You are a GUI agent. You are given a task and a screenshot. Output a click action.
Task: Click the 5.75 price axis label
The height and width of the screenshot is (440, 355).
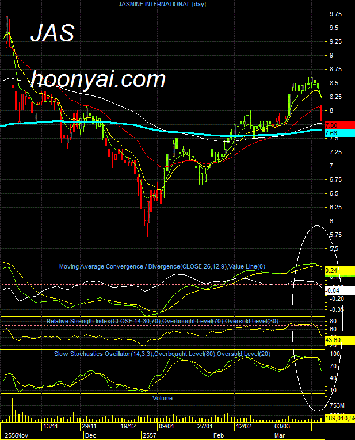pyautogui.click(x=335, y=235)
